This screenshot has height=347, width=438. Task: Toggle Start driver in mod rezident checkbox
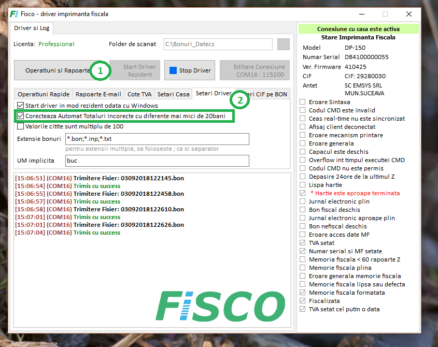click(20, 106)
